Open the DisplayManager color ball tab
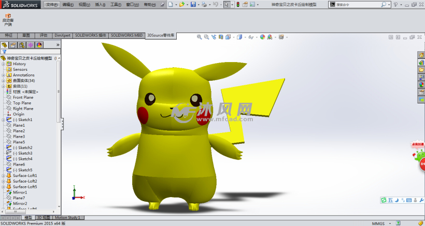425x226 pixels. [39, 45]
